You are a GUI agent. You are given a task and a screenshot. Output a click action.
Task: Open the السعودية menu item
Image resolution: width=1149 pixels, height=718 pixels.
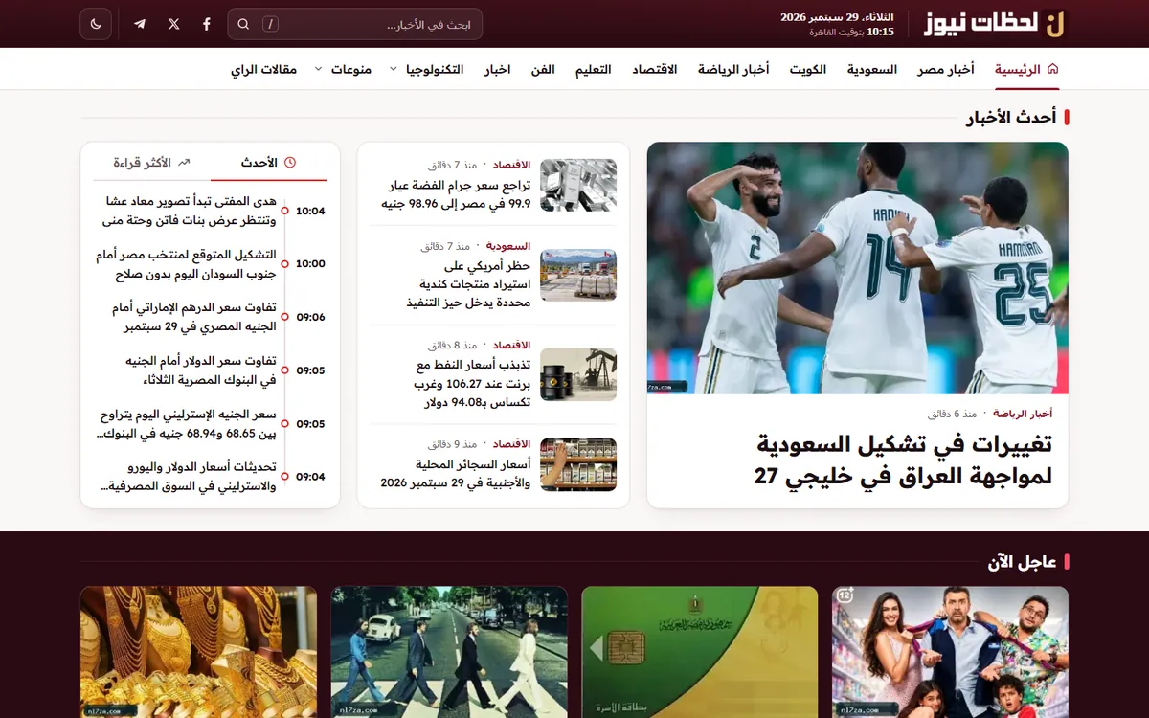(x=871, y=69)
